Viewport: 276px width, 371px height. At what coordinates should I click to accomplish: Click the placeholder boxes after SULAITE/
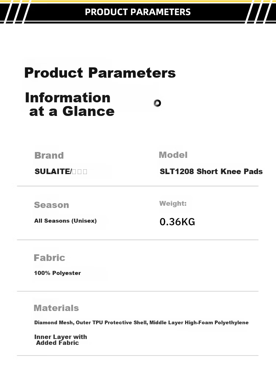coord(79,172)
